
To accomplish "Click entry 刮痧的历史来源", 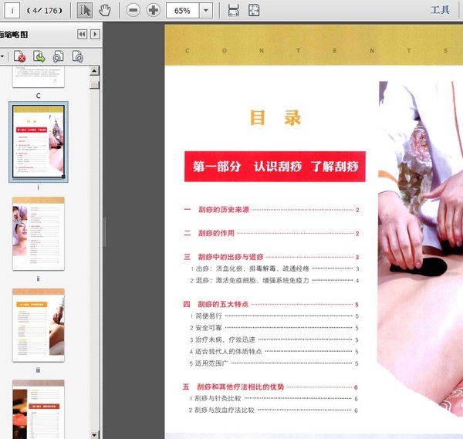I will click(224, 210).
